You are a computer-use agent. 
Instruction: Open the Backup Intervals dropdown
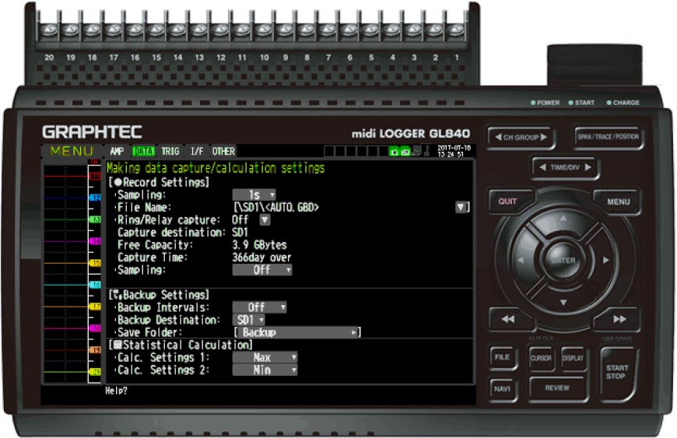[x=259, y=307]
